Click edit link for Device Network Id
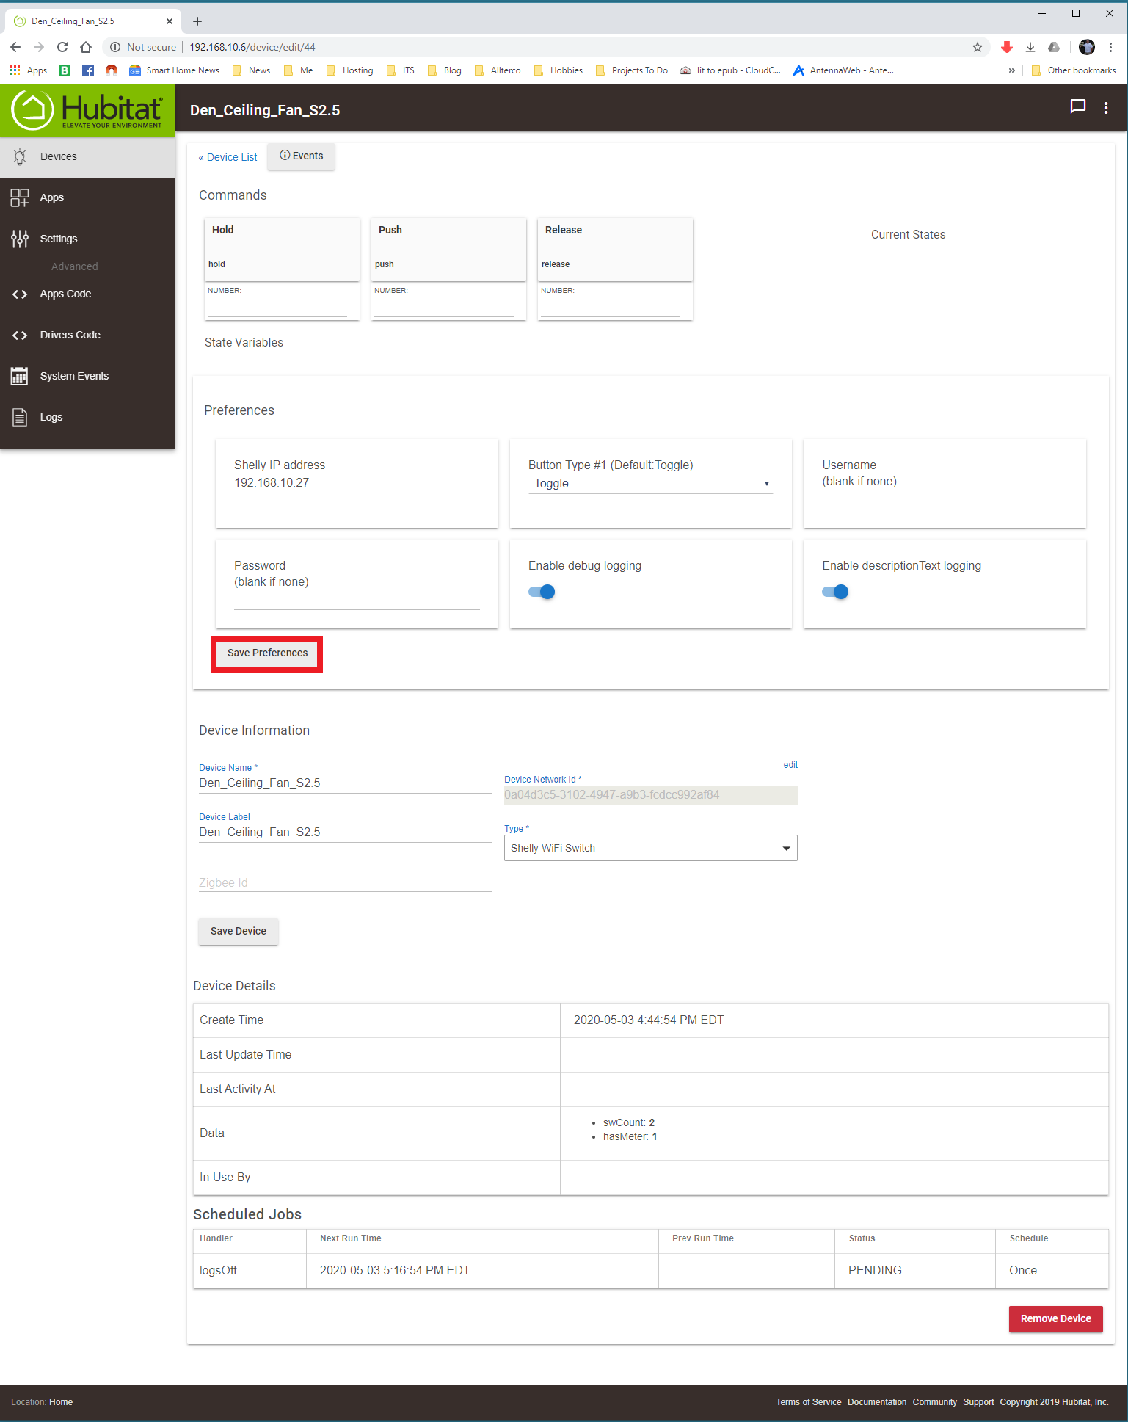 tap(790, 765)
